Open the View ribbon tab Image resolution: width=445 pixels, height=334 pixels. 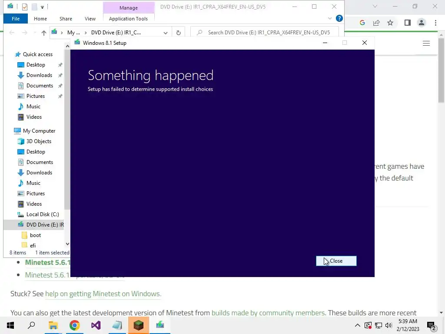[90, 19]
